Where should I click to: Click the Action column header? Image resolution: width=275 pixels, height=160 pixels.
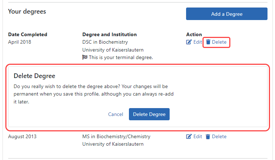[x=194, y=35]
